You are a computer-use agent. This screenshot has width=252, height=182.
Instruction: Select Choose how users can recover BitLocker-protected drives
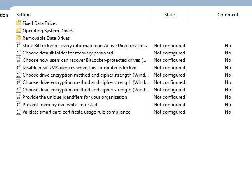84,60
